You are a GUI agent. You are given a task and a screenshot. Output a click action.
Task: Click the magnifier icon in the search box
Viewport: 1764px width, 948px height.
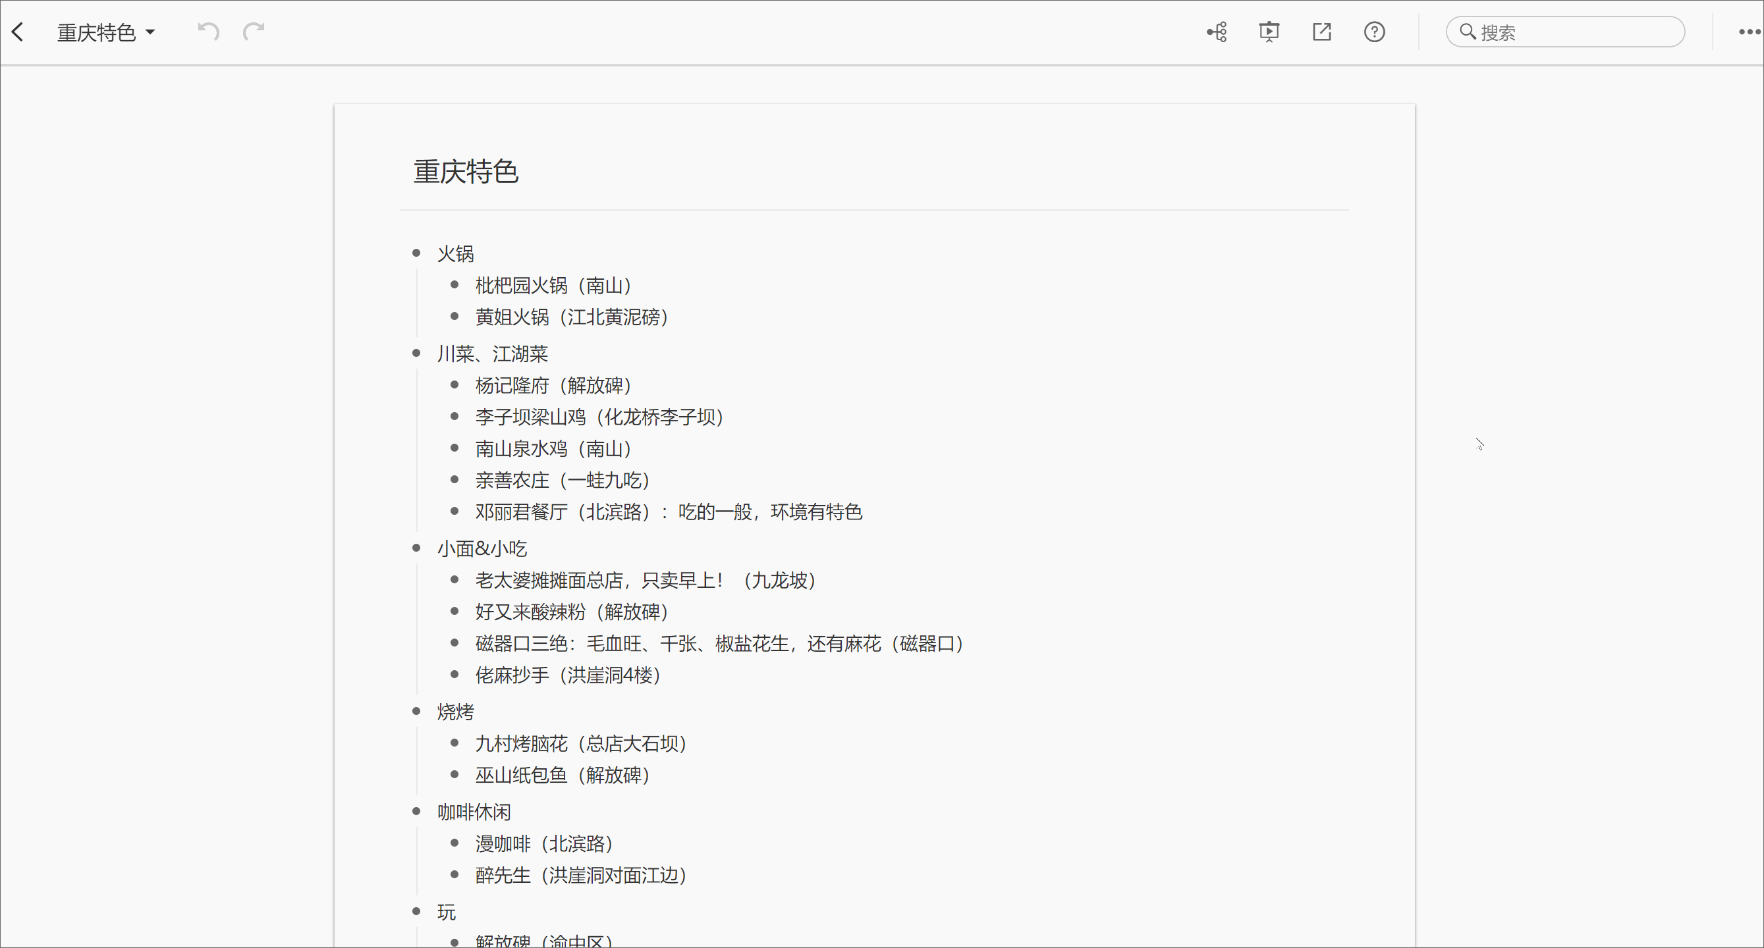tap(1467, 32)
